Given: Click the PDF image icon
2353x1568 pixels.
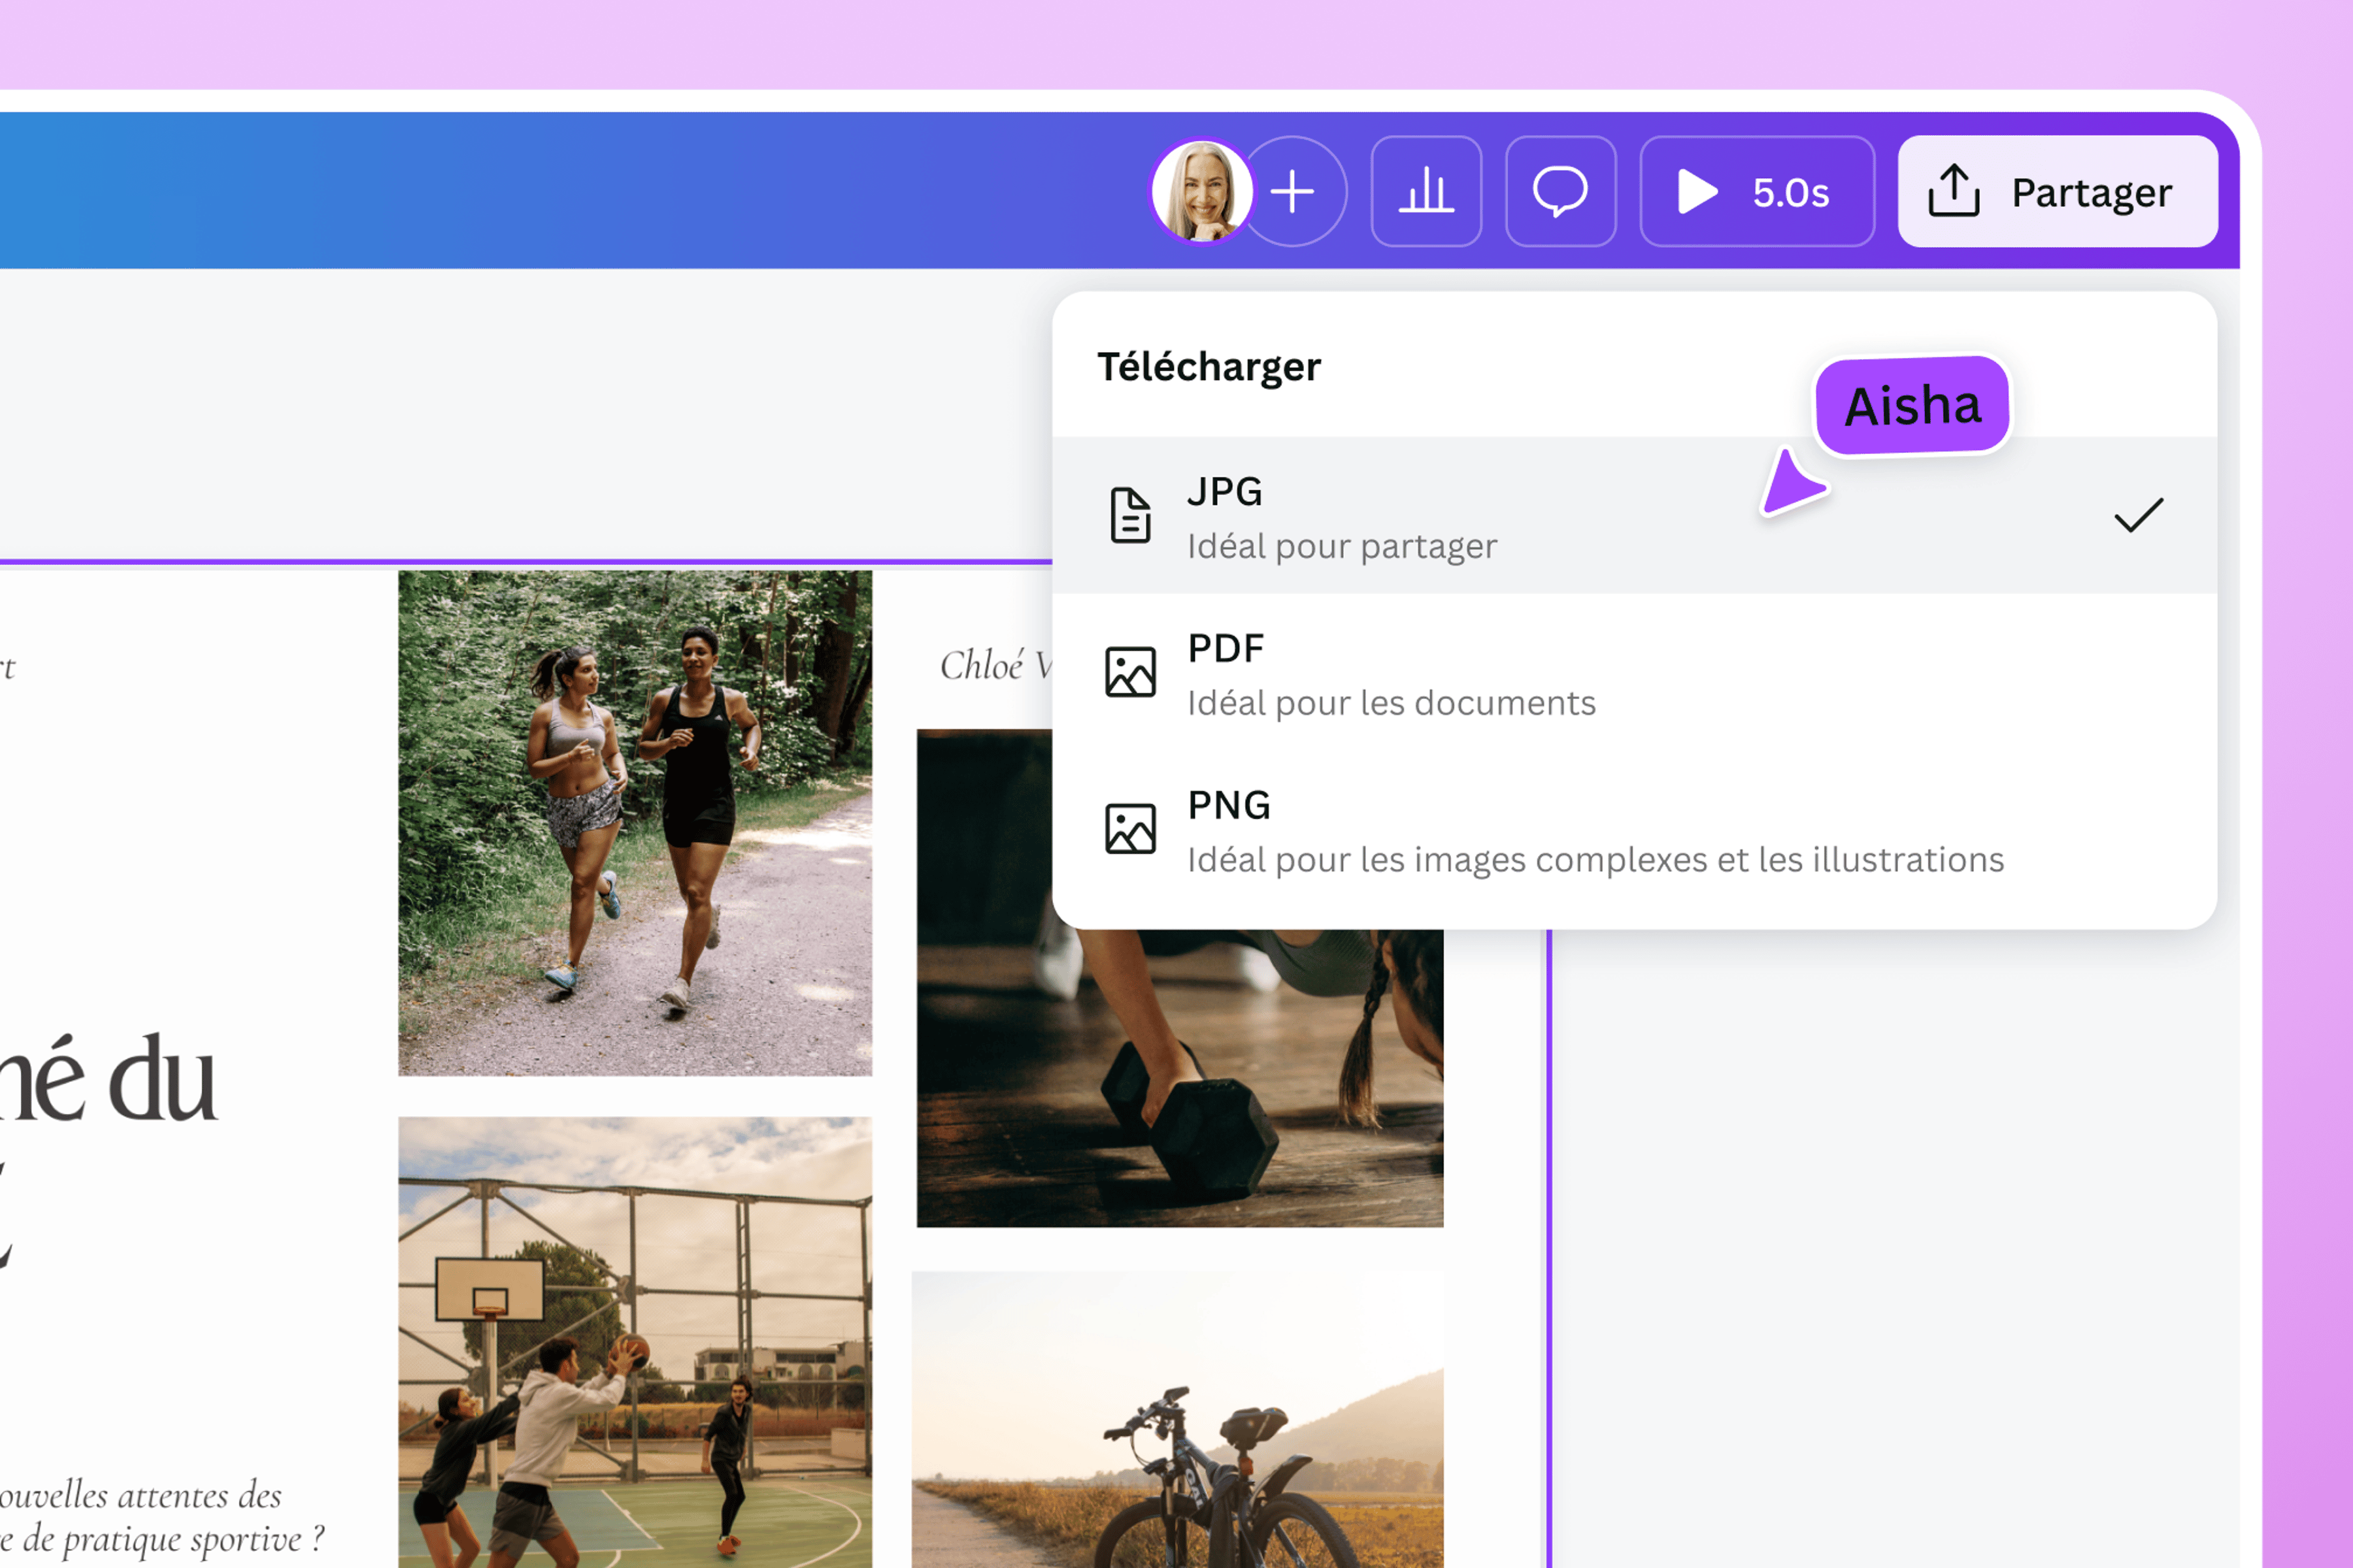Looking at the screenshot, I should (1131, 672).
